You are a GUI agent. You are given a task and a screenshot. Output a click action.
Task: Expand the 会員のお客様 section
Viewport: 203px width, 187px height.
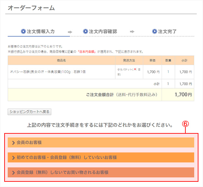101,143
